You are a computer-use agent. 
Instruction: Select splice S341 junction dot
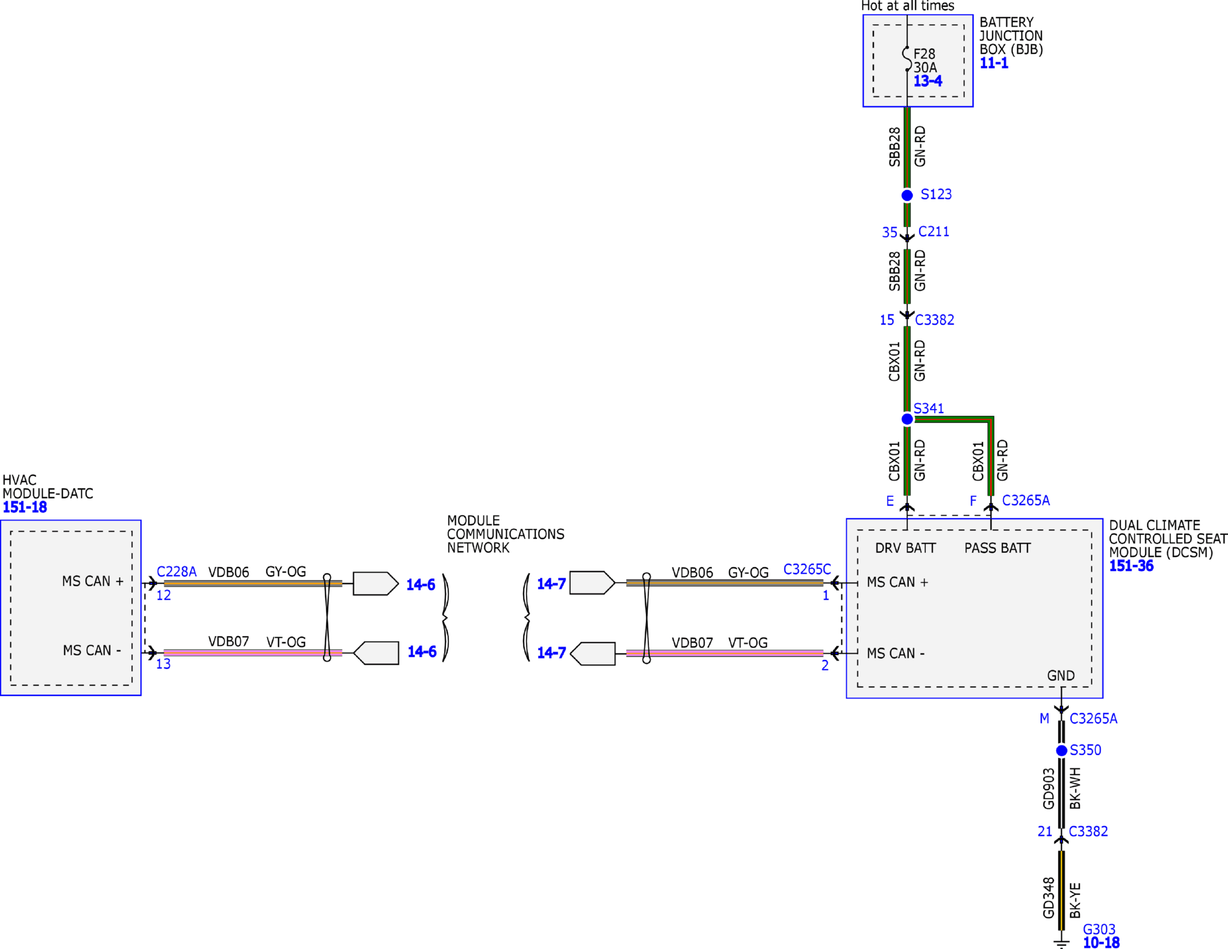click(907, 419)
